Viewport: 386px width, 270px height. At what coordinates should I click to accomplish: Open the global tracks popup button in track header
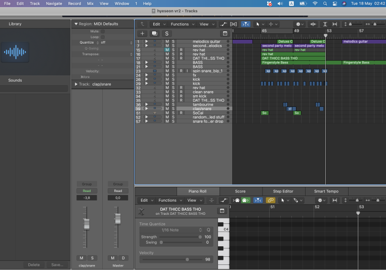(x=225, y=33)
